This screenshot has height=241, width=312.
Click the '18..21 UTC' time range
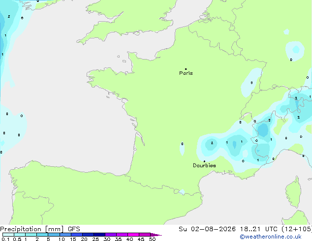coord(258,229)
